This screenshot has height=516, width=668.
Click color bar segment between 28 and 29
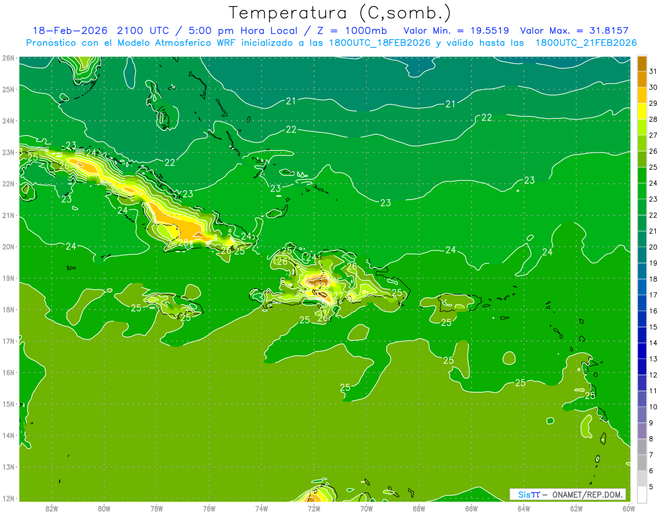642,111
